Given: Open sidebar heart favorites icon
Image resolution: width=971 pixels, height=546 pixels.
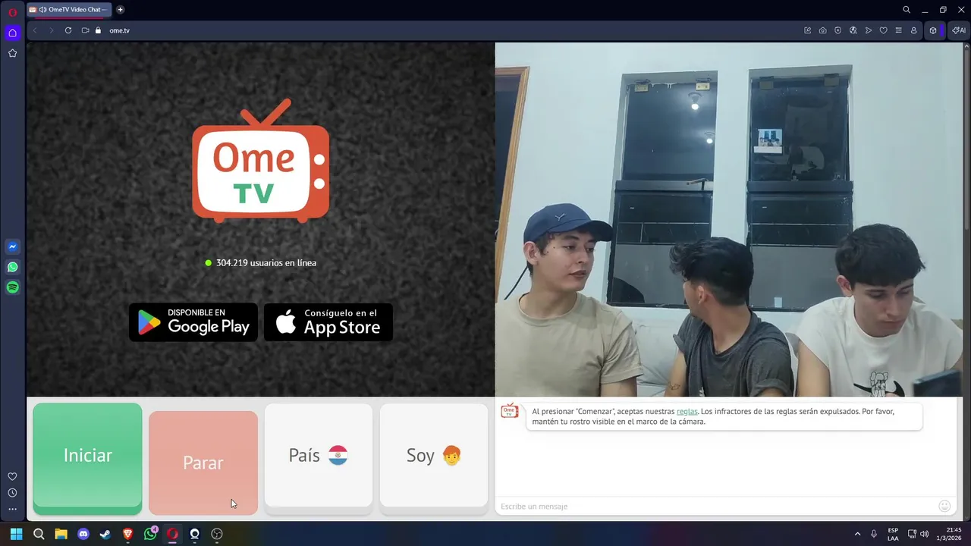Looking at the screenshot, I should (x=12, y=476).
